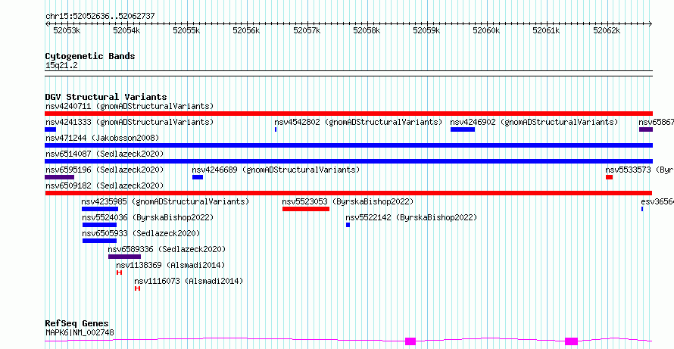This screenshot has width=674, height=349.
Task: Click the small blue bar under nsv4246689
Action: pos(198,177)
